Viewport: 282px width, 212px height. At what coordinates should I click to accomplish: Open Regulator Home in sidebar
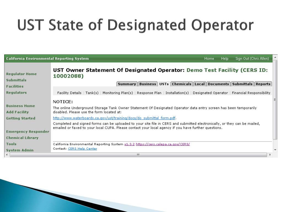(x=21, y=74)
